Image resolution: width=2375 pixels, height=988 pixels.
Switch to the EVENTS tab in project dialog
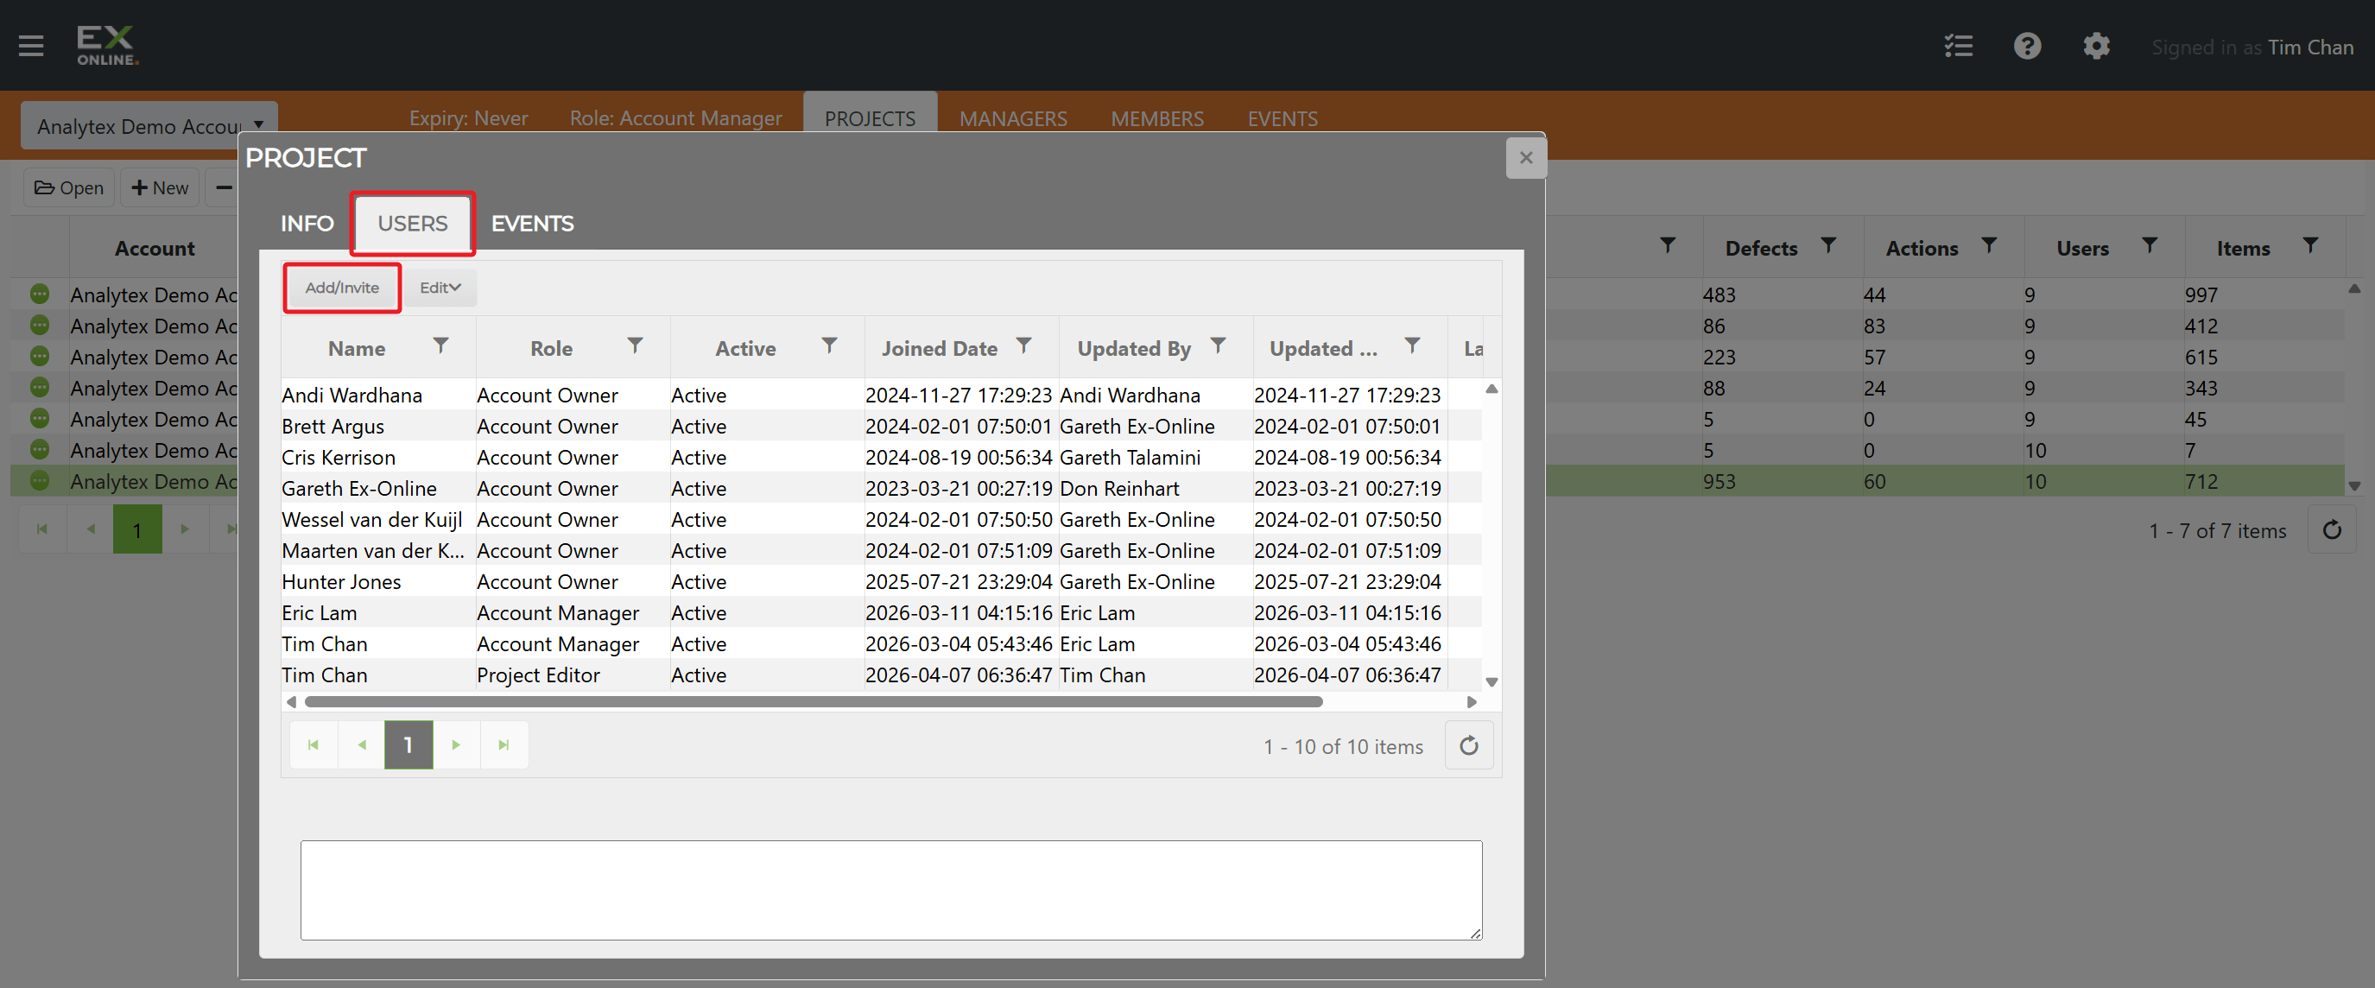click(x=532, y=223)
